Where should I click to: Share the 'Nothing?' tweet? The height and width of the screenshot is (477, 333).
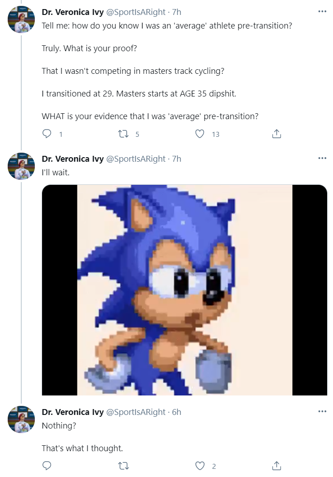pos(276,466)
